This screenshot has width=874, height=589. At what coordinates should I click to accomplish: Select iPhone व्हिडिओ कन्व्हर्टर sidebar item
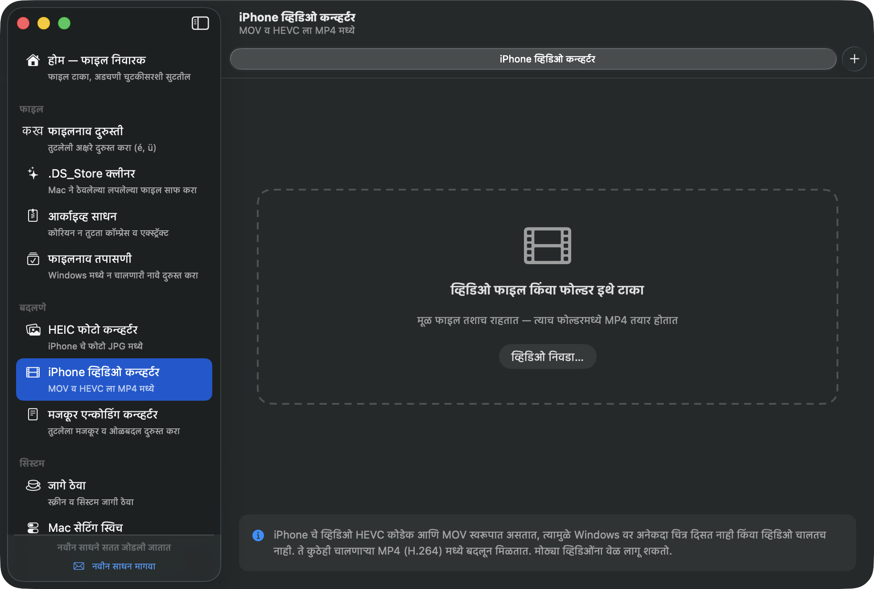click(x=114, y=379)
